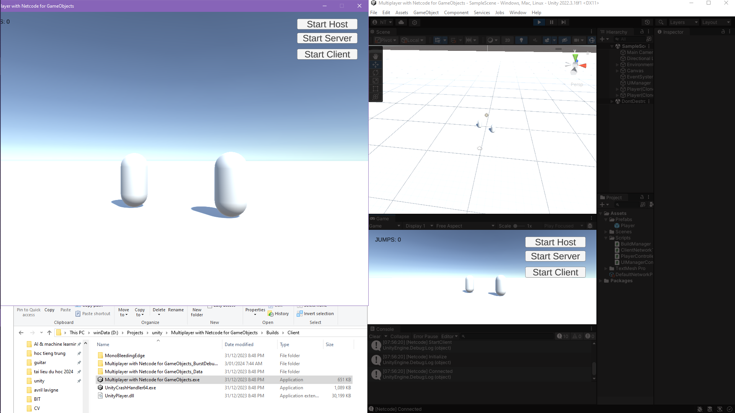The width and height of the screenshot is (735, 413).
Task: Toggle 2D view mode in Scene
Action: point(508,40)
